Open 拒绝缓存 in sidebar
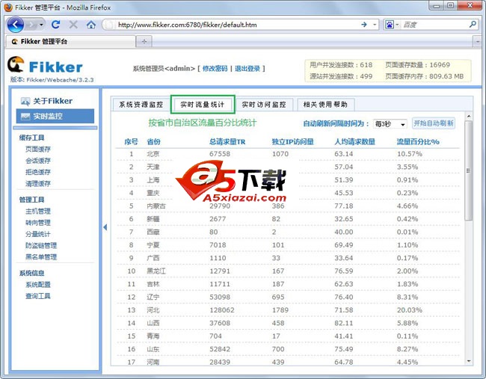 point(38,172)
